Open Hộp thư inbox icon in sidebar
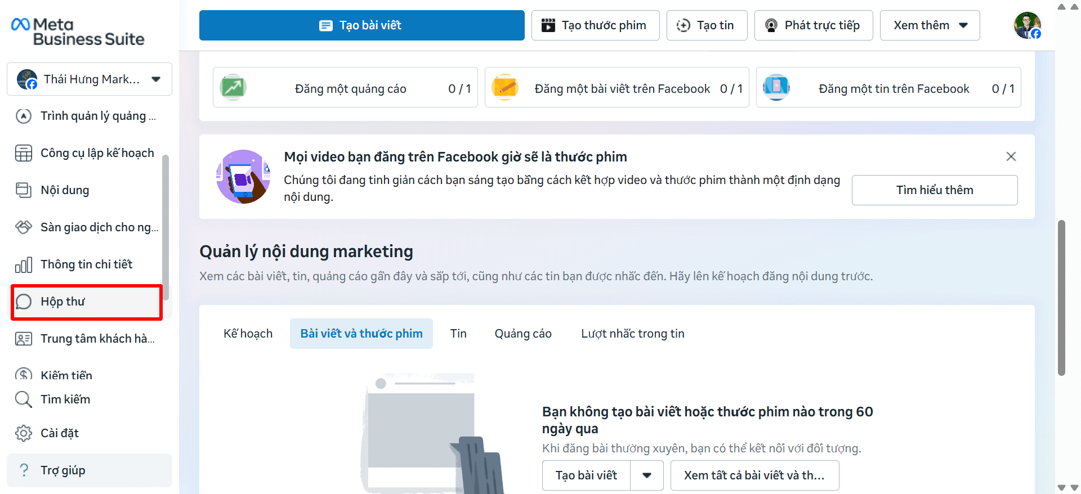This screenshot has width=1081, height=494. click(x=24, y=302)
